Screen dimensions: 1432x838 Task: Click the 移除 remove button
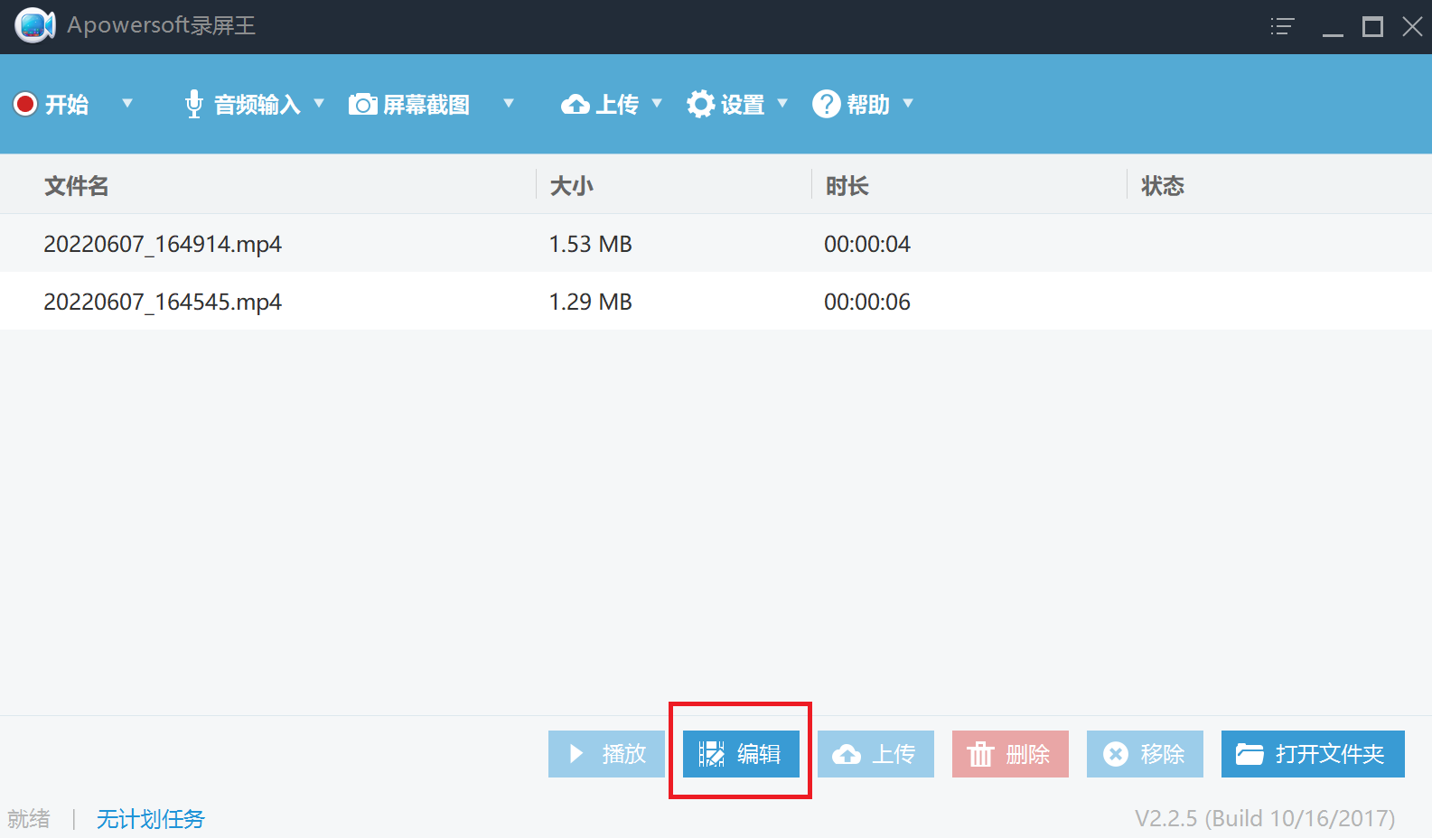tap(1145, 754)
